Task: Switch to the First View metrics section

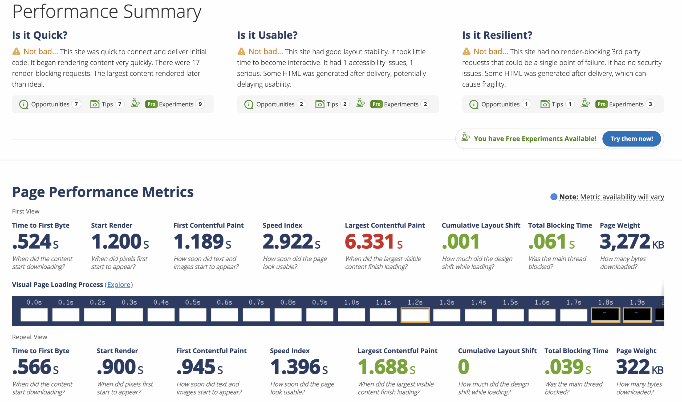Action: (x=25, y=211)
